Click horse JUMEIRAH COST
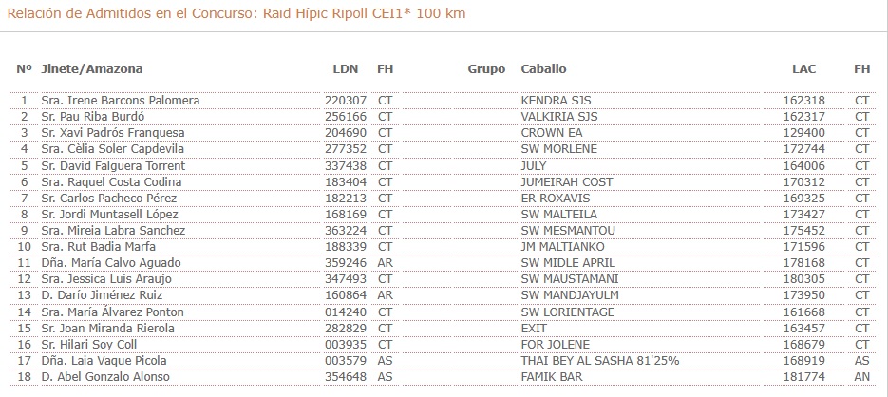The width and height of the screenshot is (888, 397). (567, 181)
